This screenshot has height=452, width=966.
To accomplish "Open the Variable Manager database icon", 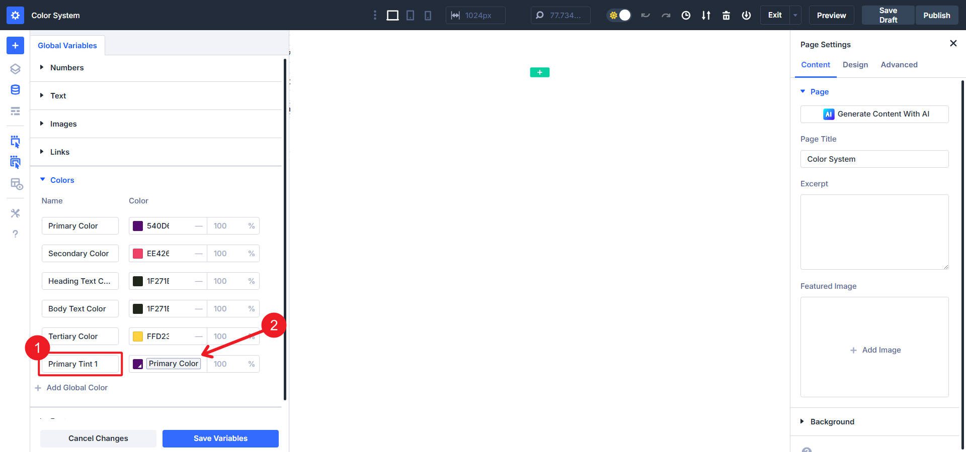I will point(15,90).
